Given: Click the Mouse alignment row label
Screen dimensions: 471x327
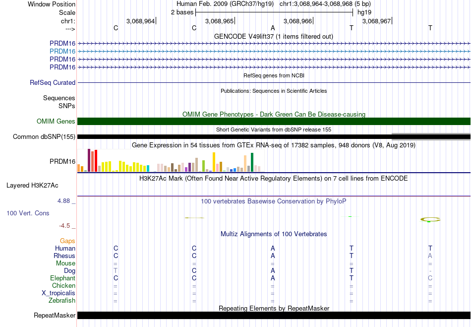Looking at the screenshot, I should 65,263.
